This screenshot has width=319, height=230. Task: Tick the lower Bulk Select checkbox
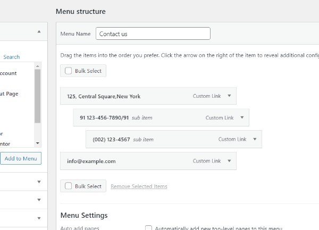click(68, 186)
